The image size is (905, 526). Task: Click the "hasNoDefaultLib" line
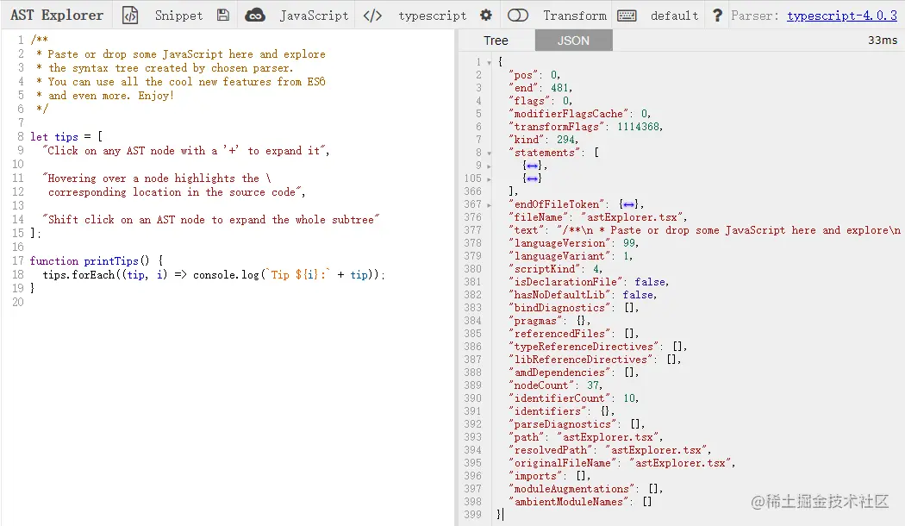(583, 294)
